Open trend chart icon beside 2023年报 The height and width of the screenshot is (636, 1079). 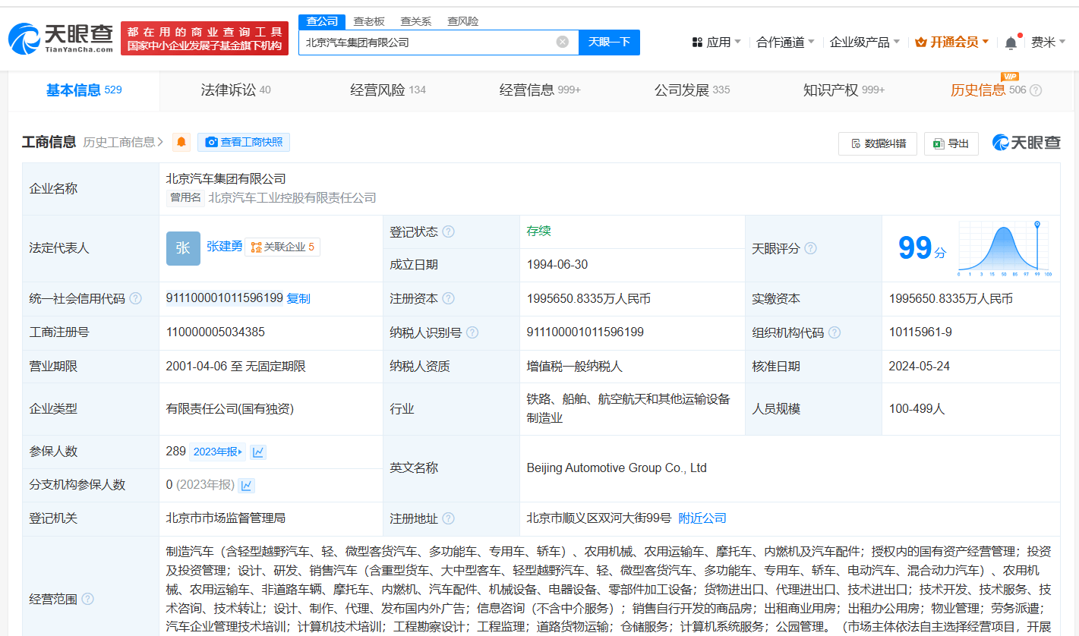258,452
